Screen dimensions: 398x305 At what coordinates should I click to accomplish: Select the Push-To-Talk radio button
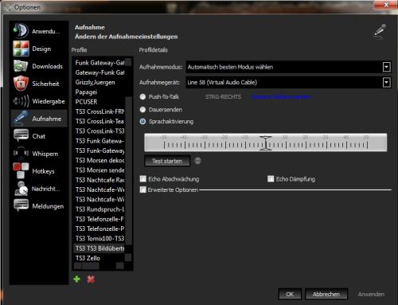142,96
